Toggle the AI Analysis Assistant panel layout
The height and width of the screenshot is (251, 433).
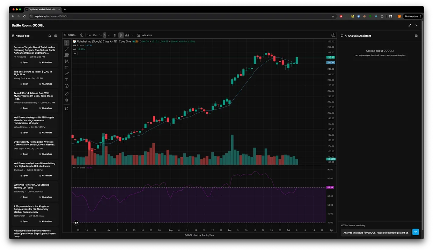click(x=416, y=36)
